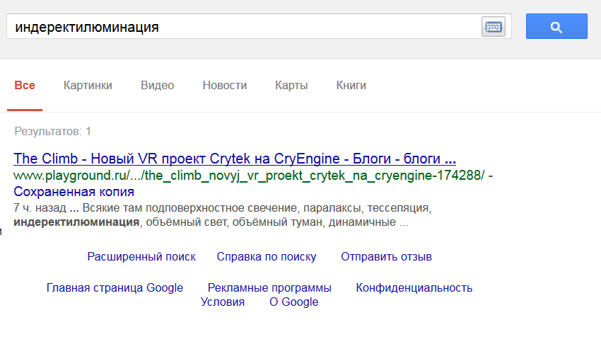601x349 pixels.
Task: Click the www.playground.ru result URL
Action: tap(249, 176)
